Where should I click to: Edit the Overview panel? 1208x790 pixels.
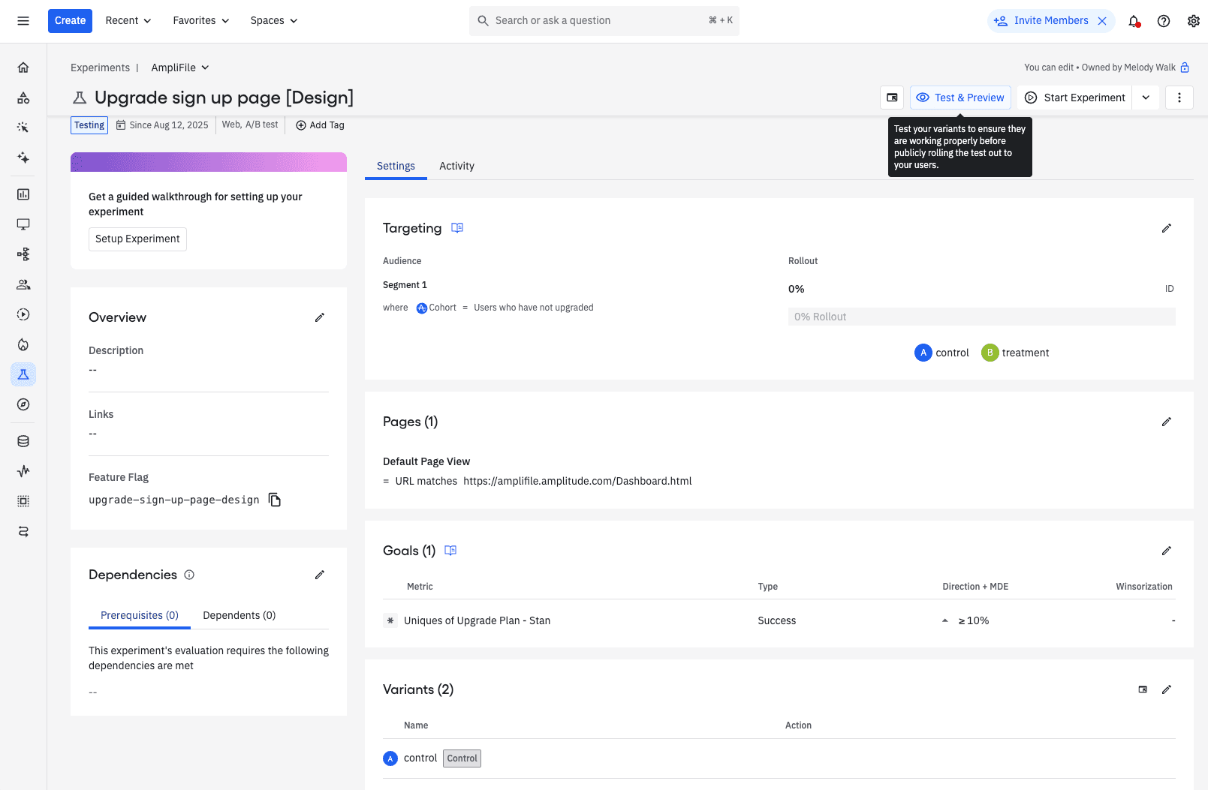tap(319, 317)
